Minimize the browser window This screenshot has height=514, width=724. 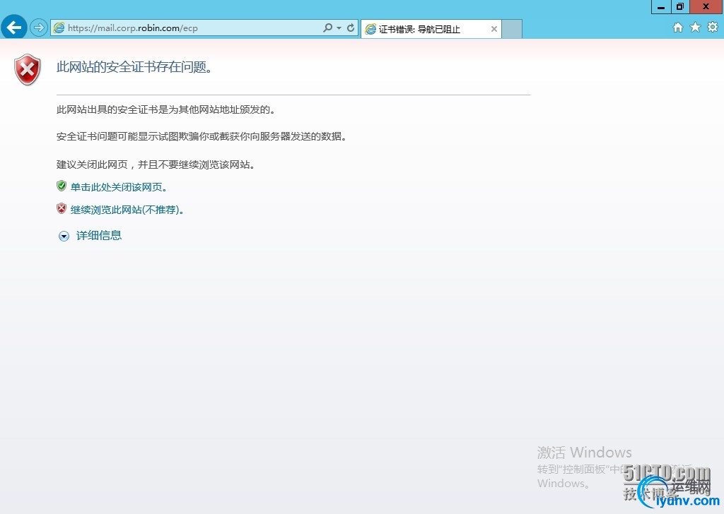(661, 7)
